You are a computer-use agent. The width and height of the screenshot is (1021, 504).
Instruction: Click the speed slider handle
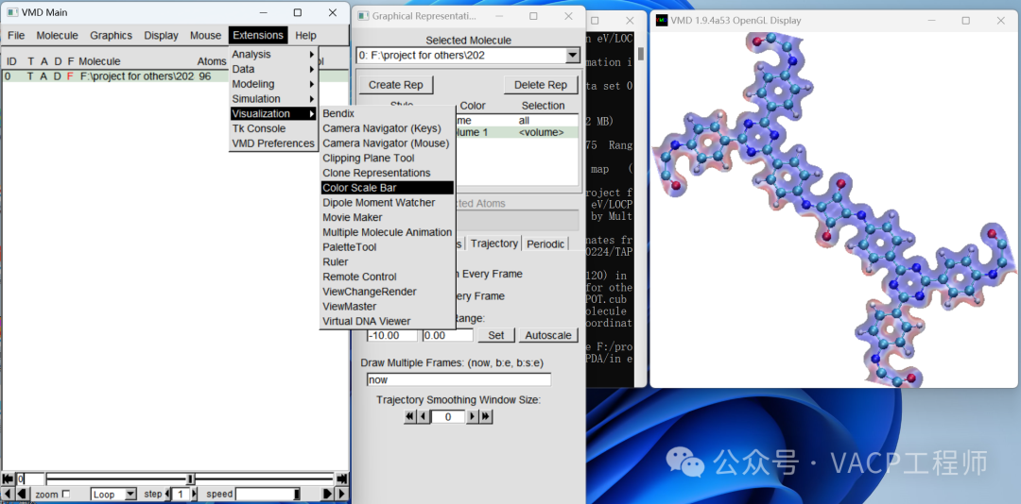point(297,495)
